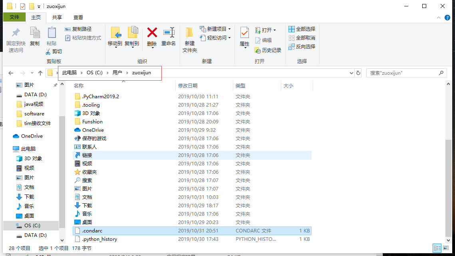Sort by the Size column header

coord(297,85)
